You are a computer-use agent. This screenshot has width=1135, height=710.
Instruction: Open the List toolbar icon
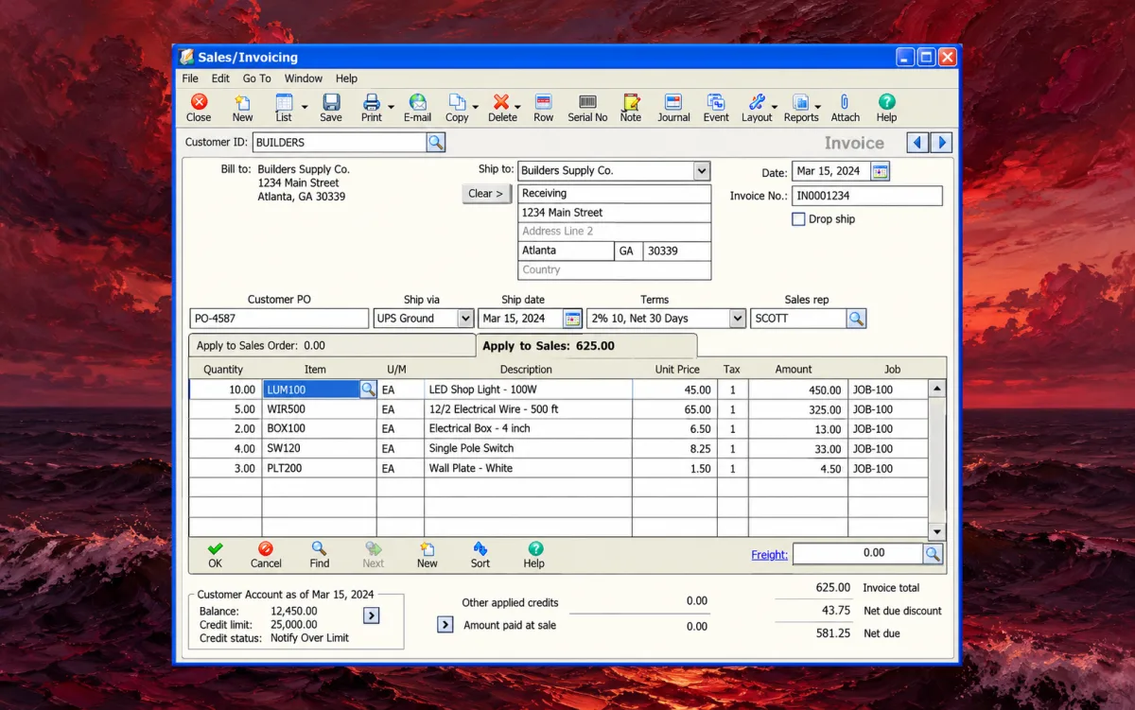pyautogui.click(x=283, y=102)
